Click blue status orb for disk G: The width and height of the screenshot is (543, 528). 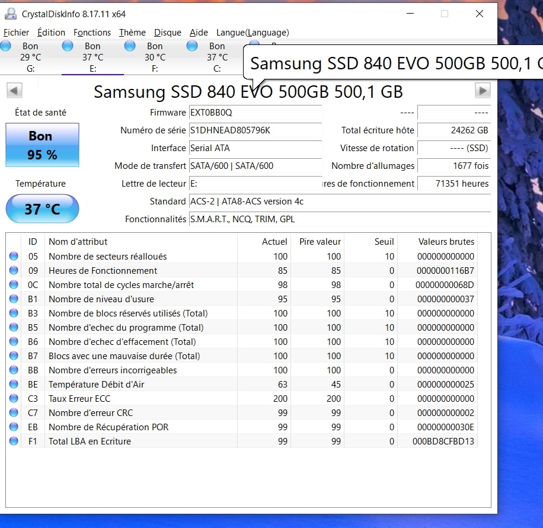(x=5, y=46)
